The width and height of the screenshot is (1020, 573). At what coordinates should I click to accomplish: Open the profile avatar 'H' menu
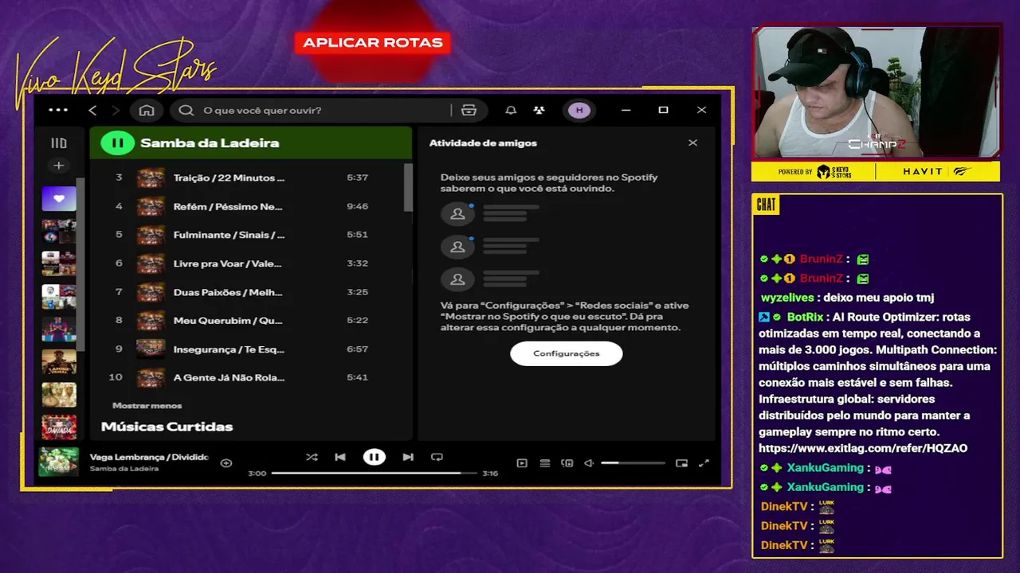[579, 110]
